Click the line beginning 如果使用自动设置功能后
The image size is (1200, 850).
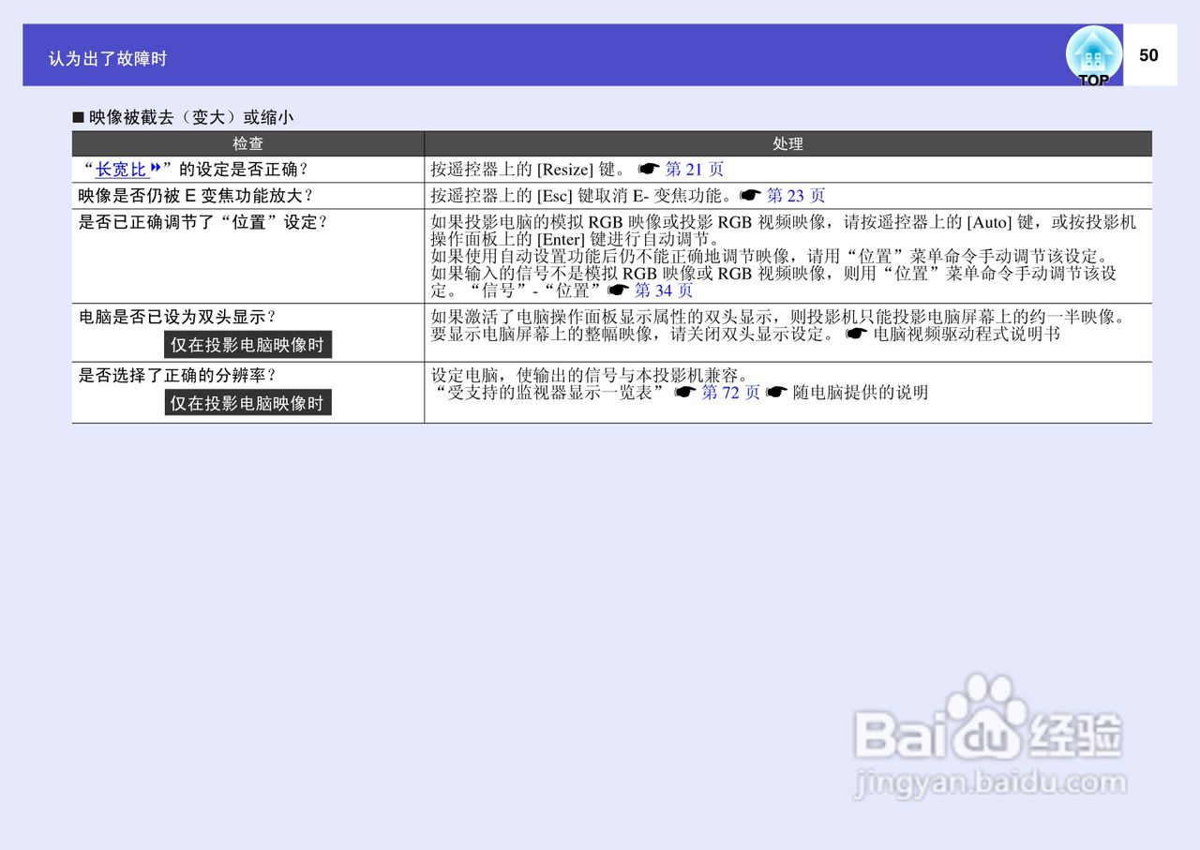click(x=770, y=256)
